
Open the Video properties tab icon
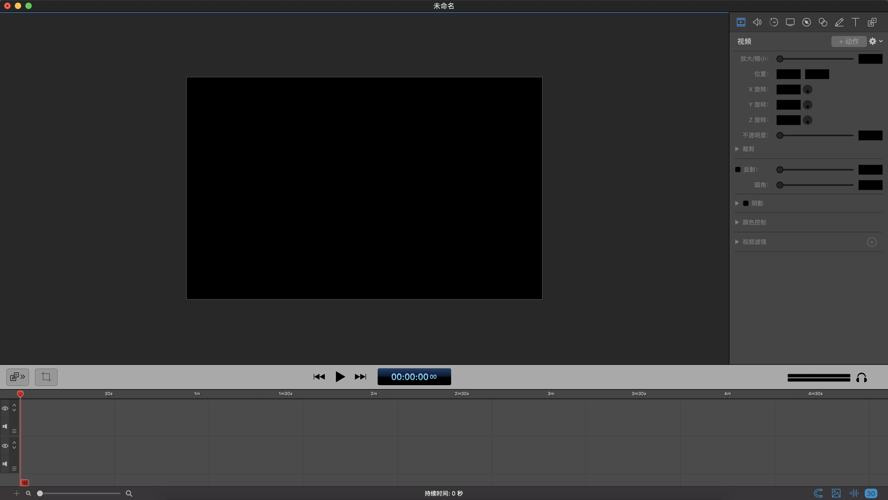741,22
